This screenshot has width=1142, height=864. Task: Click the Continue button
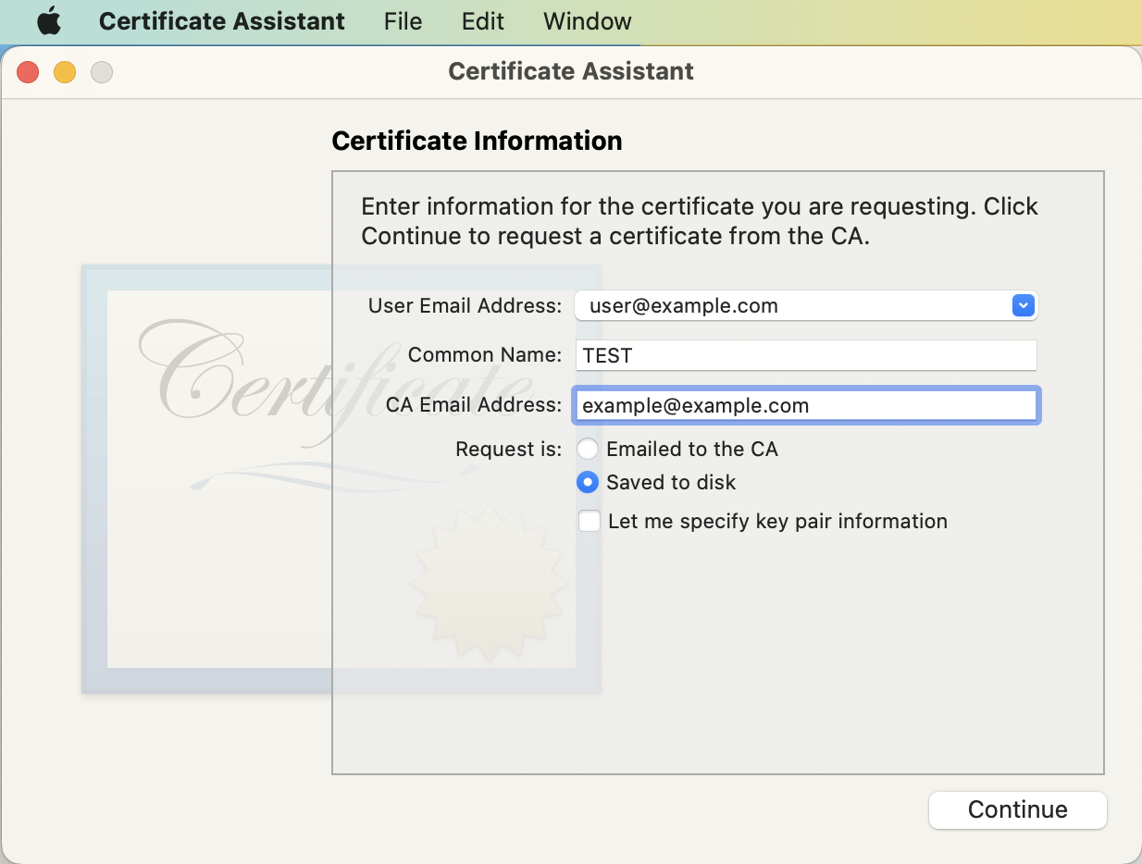1018,809
